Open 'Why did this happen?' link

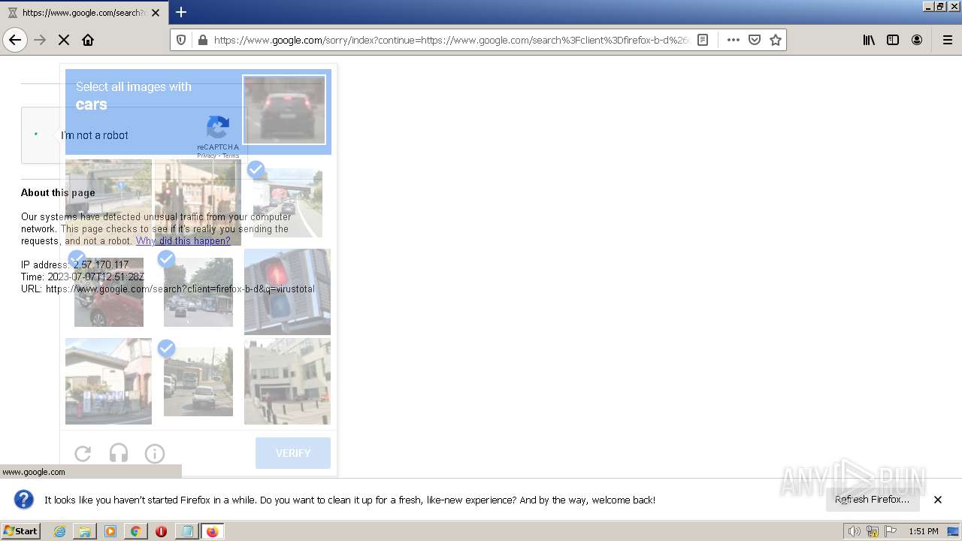coord(183,241)
